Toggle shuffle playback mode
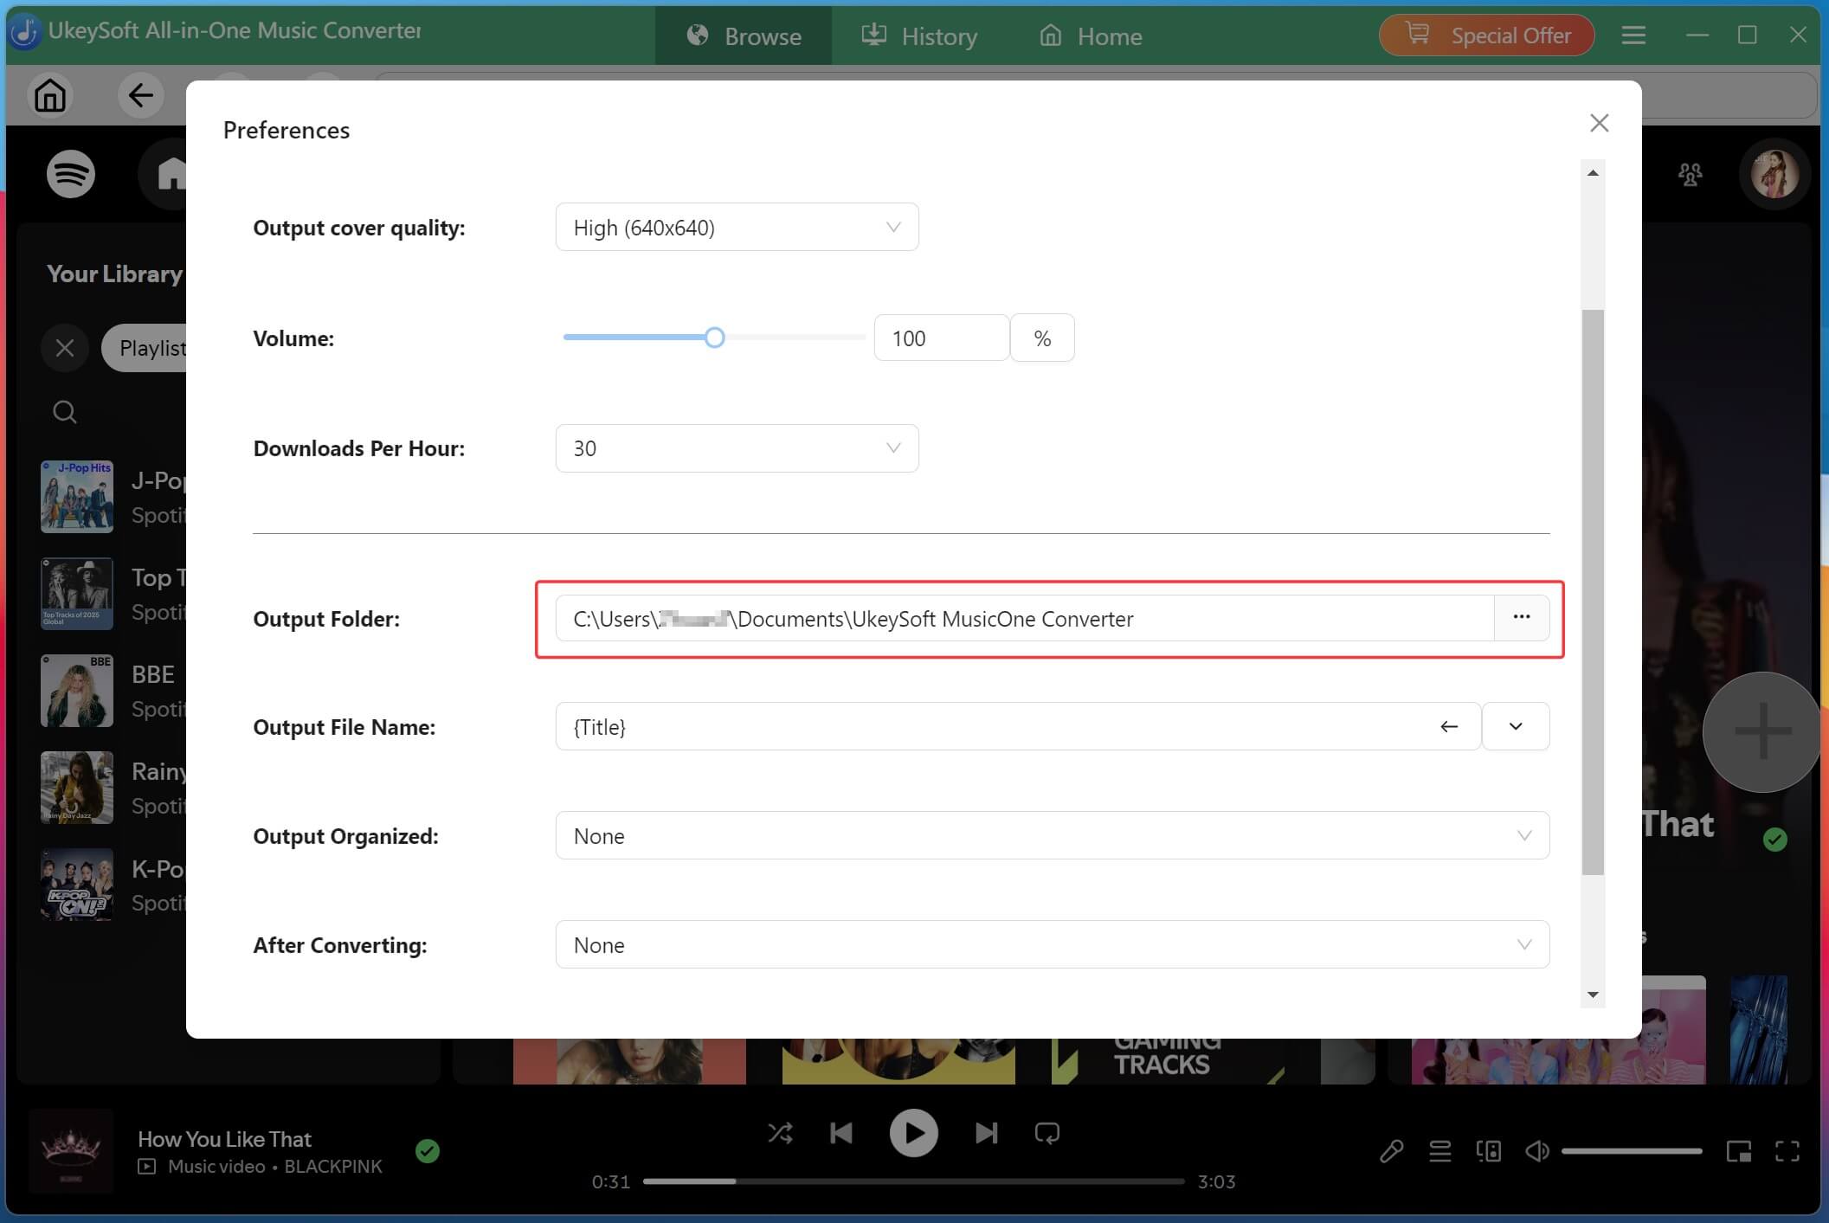The height and width of the screenshot is (1223, 1829). [780, 1132]
